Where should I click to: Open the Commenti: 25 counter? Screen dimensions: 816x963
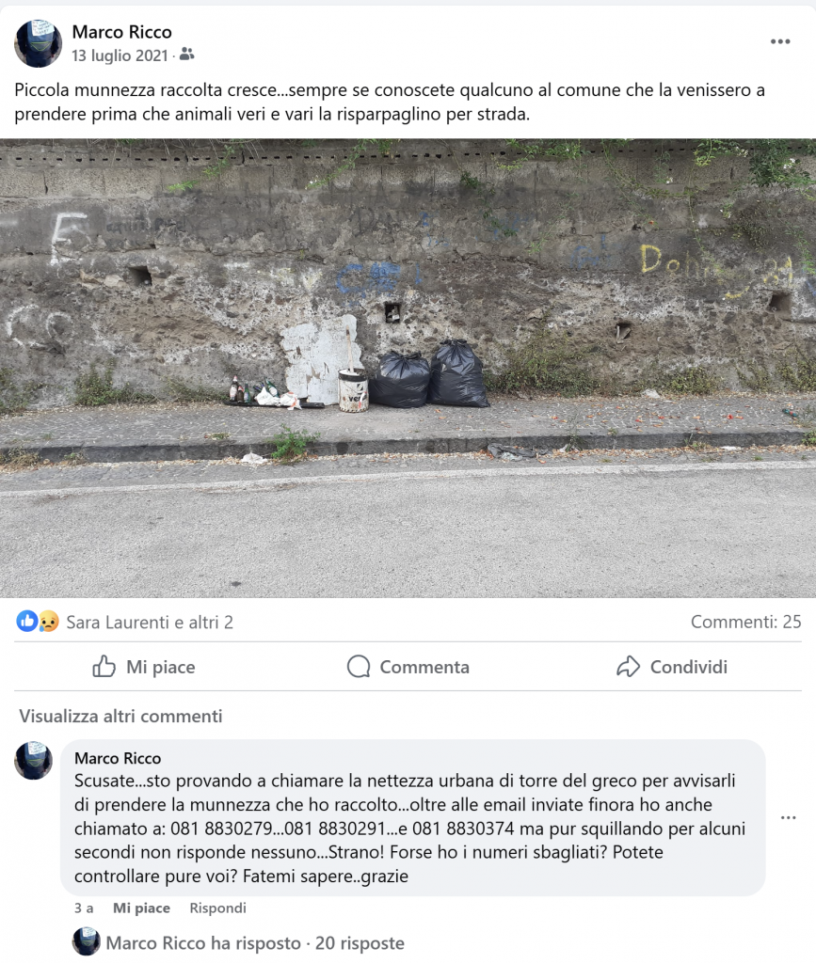coord(746,622)
